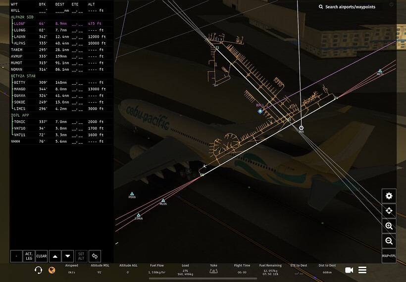The height and width of the screenshot is (282, 406).
Task: Tap the 23MIA waypoint triangle
Action: coord(139,215)
